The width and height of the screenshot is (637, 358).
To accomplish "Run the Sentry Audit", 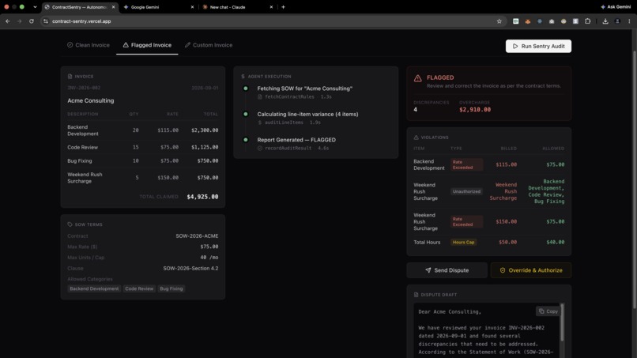I will [x=538, y=46].
